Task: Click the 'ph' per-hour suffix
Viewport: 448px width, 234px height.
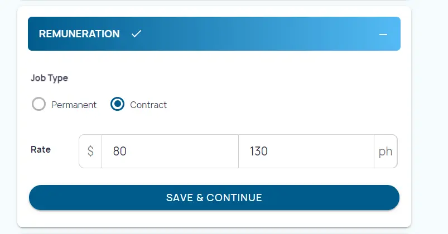Action: point(386,151)
